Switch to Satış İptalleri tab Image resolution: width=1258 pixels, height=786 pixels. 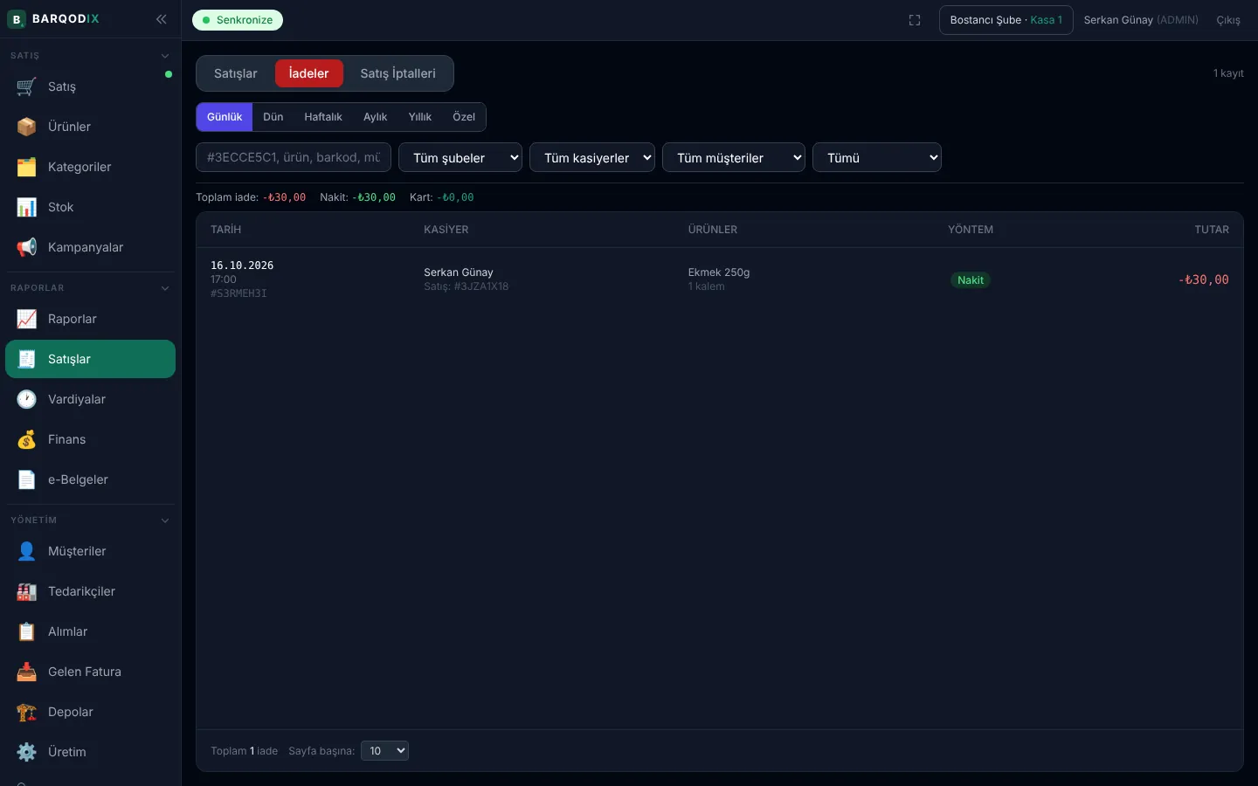click(x=397, y=73)
